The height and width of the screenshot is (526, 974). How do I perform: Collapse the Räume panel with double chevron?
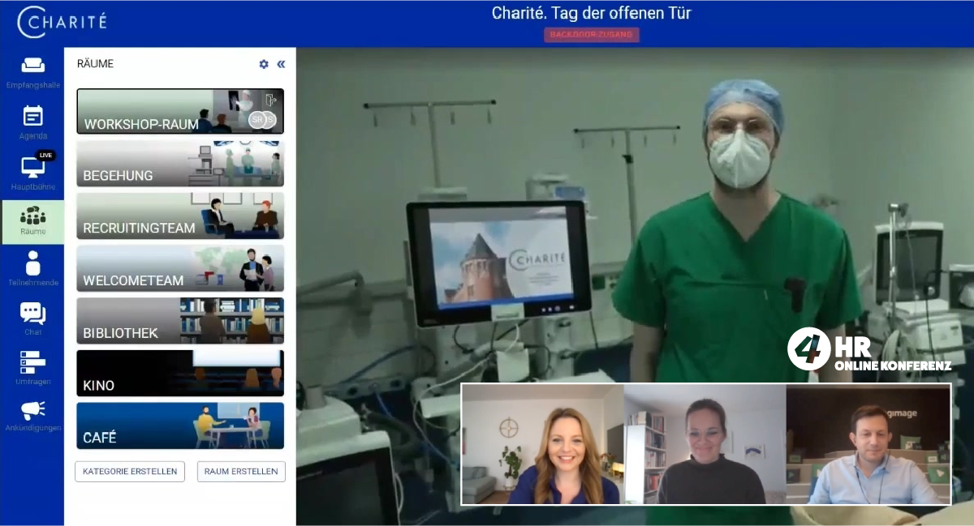click(281, 64)
